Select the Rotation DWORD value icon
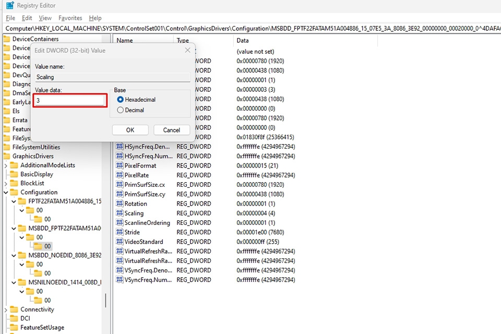This screenshot has width=501, height=334. click(x=120, y=204)
